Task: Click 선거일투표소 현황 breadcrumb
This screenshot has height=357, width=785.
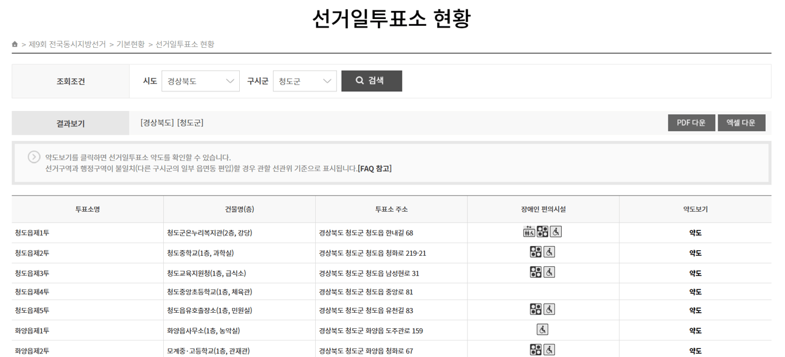Action: pos(185,44)
